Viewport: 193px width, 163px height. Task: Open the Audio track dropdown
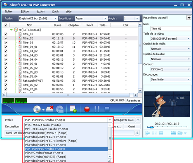pos(55,18)
